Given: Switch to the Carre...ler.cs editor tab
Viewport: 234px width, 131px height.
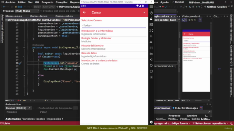Looking at the screenshot, I should [39, 16].
